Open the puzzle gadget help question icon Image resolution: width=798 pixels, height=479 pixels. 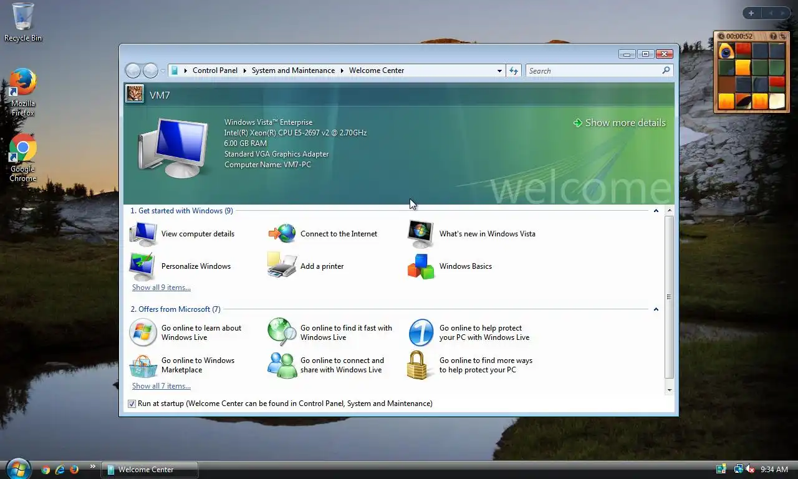[x=774, y=37]
